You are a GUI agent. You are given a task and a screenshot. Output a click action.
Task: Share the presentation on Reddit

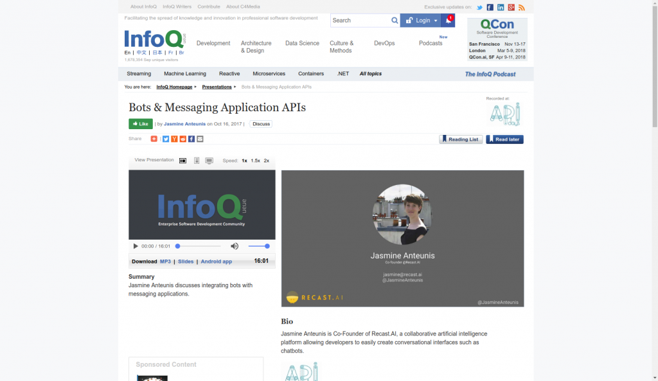coord(183,139)
